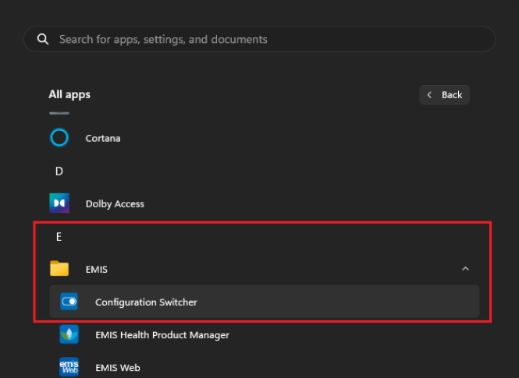The image size is (519, 378).
Task: Select the EMIS Web text label
Action: click(117, 367)
